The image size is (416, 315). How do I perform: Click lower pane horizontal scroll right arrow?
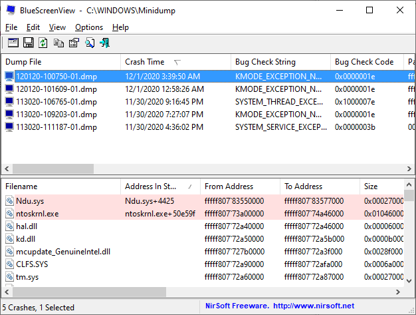coord(397,292)
